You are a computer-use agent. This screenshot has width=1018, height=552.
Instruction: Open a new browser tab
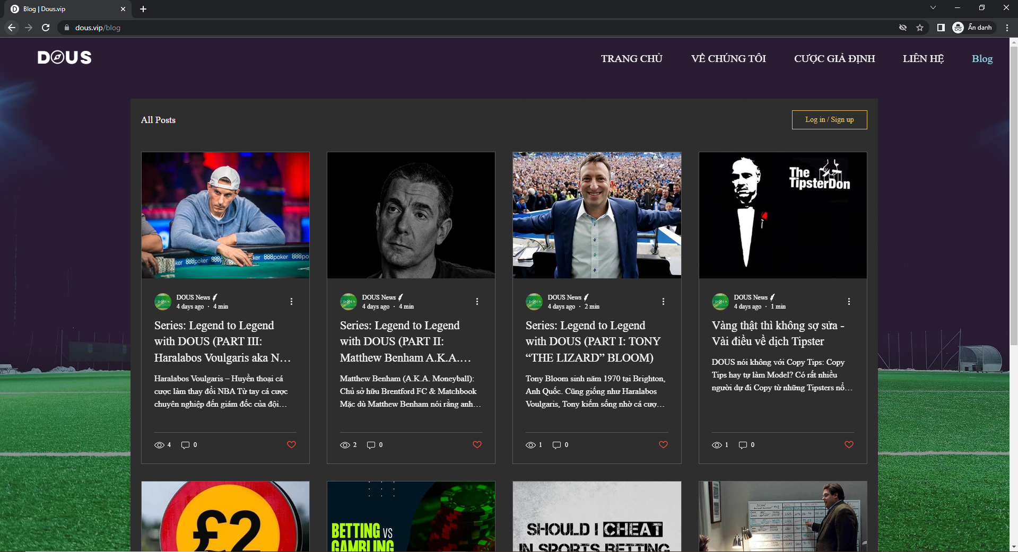click(x=143, y=9)
